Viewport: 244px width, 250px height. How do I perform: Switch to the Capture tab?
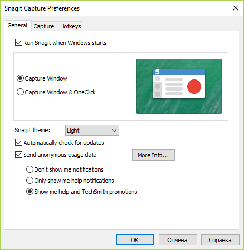click(x=44, y=26)
